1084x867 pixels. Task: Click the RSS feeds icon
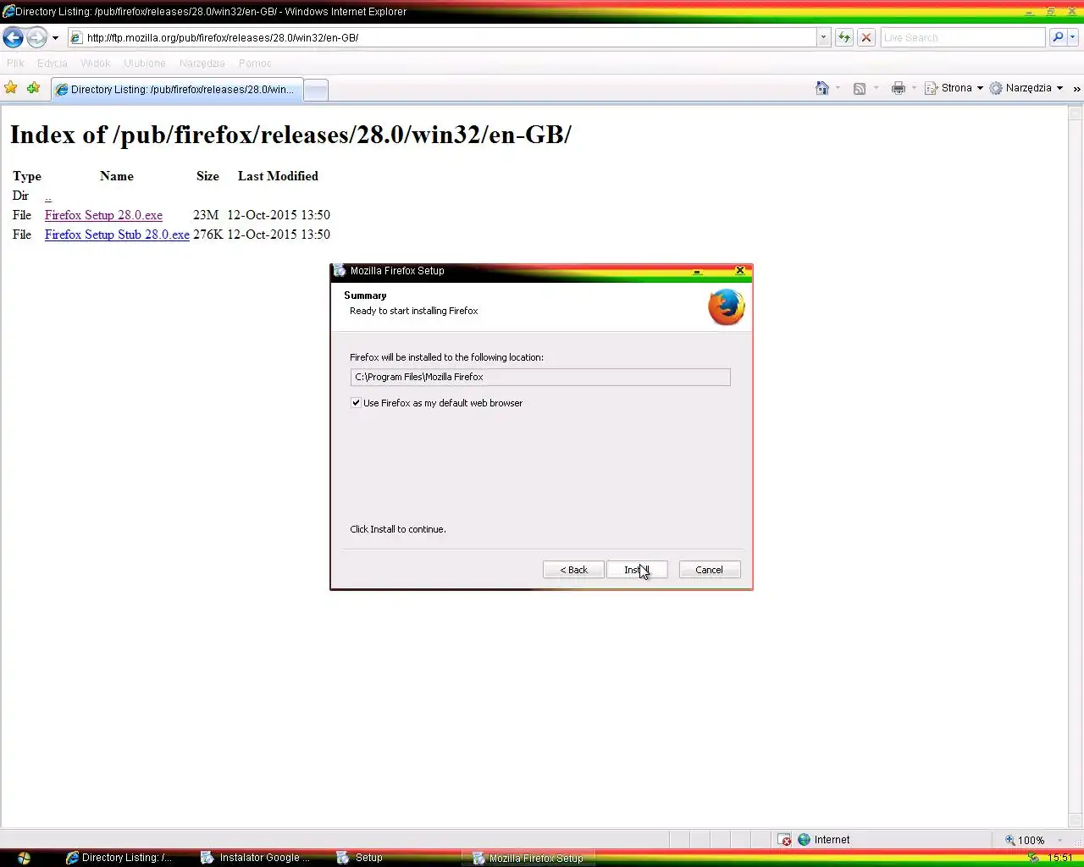click(x=859, y=88)
